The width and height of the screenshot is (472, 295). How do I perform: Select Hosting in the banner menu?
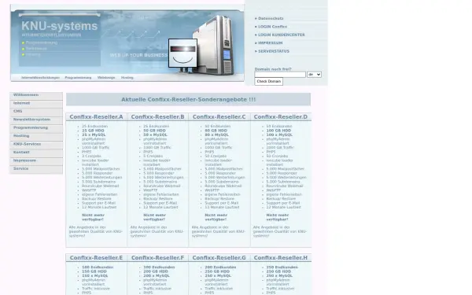tap(127, 78)
